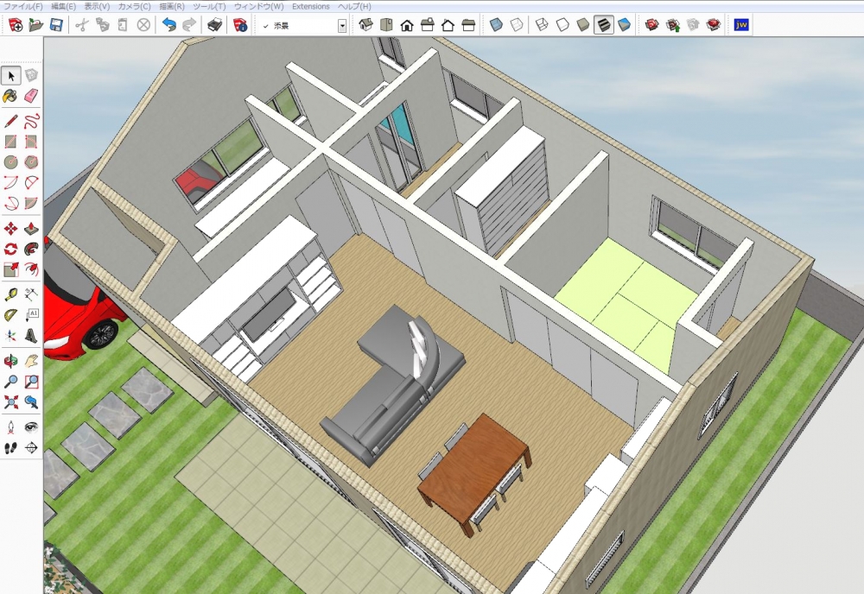Select the Section Plane tool

pyautogui.click(x=31, y=447)
